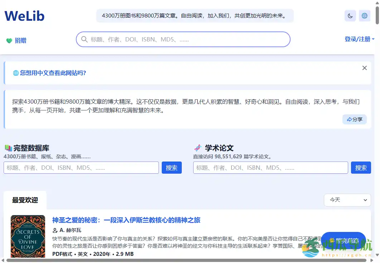Click the 搜索 button under 完整数据库

171,167
